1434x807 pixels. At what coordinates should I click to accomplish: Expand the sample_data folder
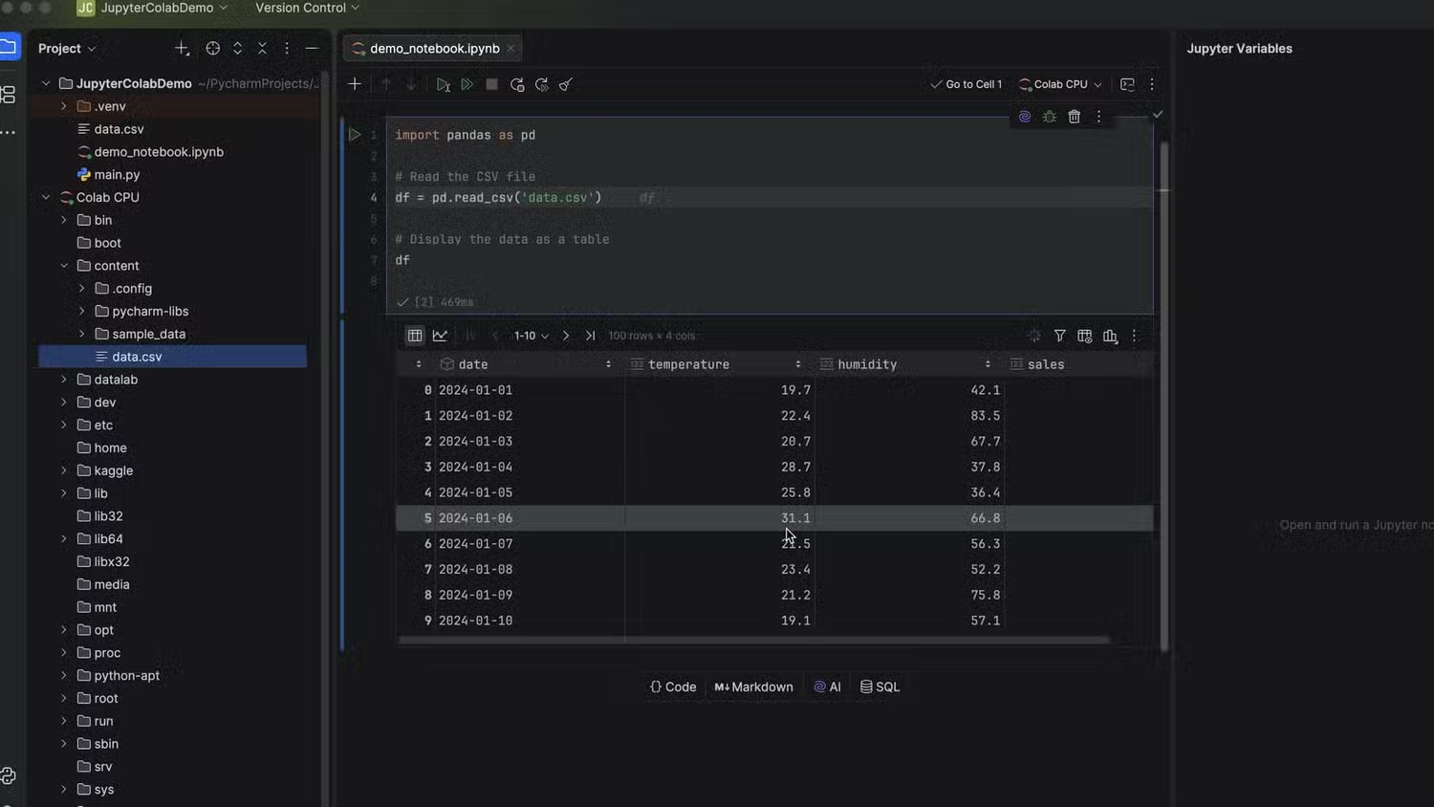(82, 334)
